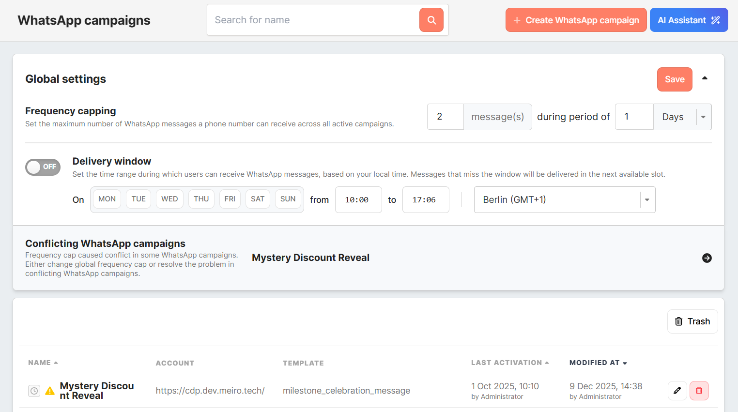Toggle the WED day button
The image size is (738, 412).
click(169, 199)
